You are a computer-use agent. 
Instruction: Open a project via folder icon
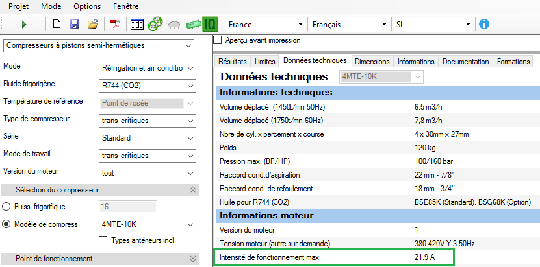click(93, 25)
